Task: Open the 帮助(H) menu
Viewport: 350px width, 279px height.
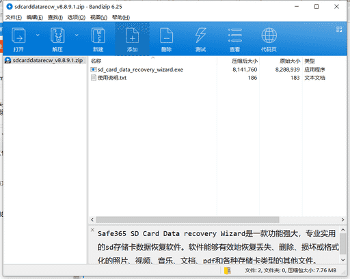Action: [121, 17]
